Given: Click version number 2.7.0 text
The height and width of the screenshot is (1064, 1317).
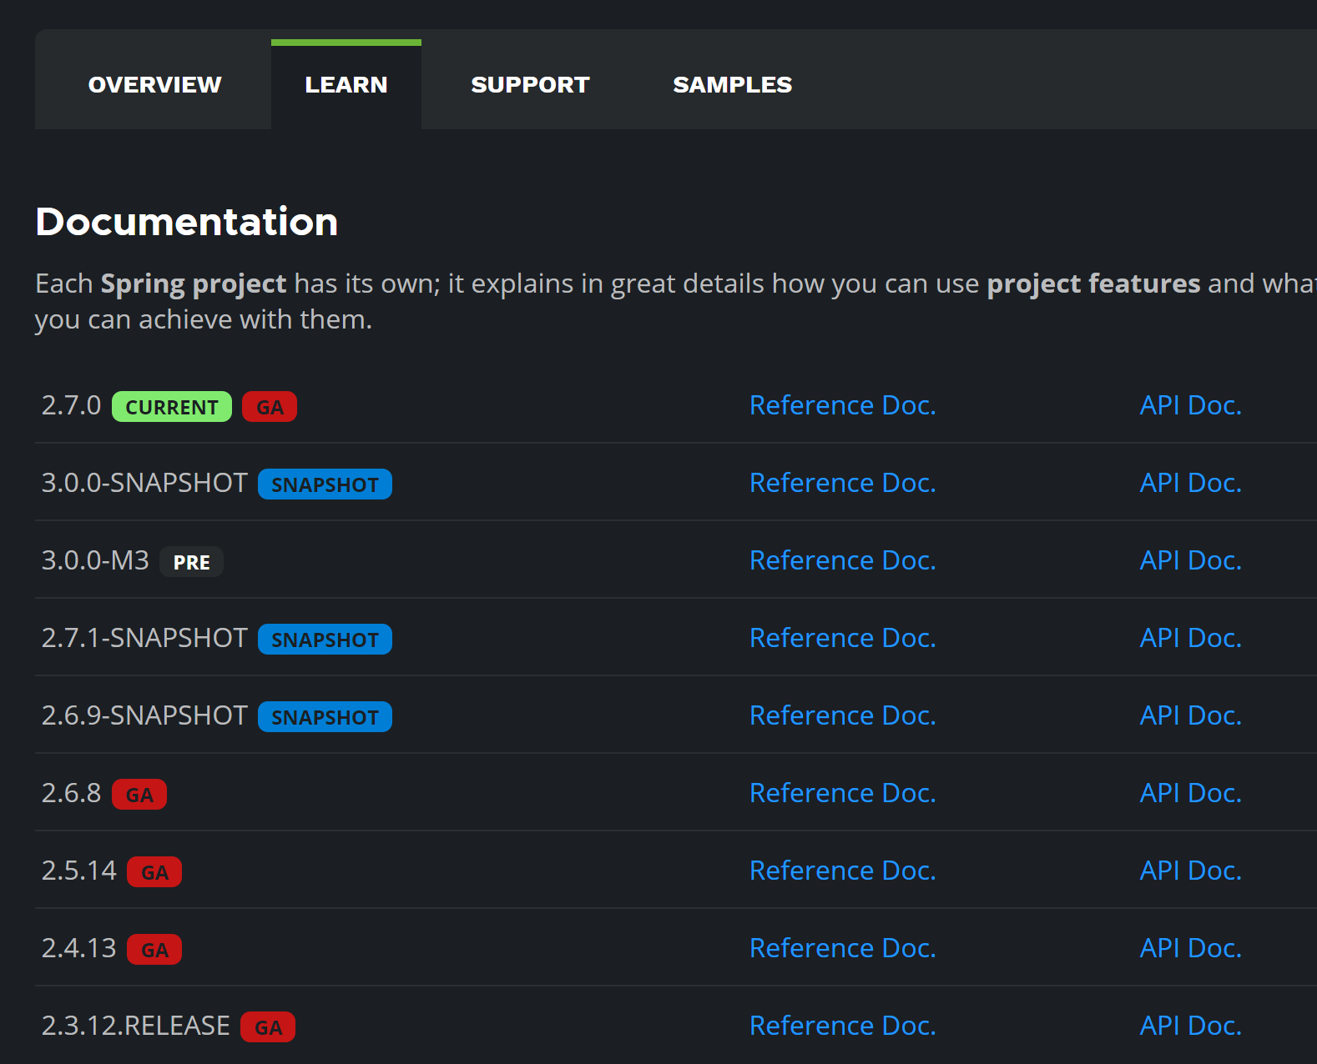Looking at the screenshot, I should (x=71, y=405).
